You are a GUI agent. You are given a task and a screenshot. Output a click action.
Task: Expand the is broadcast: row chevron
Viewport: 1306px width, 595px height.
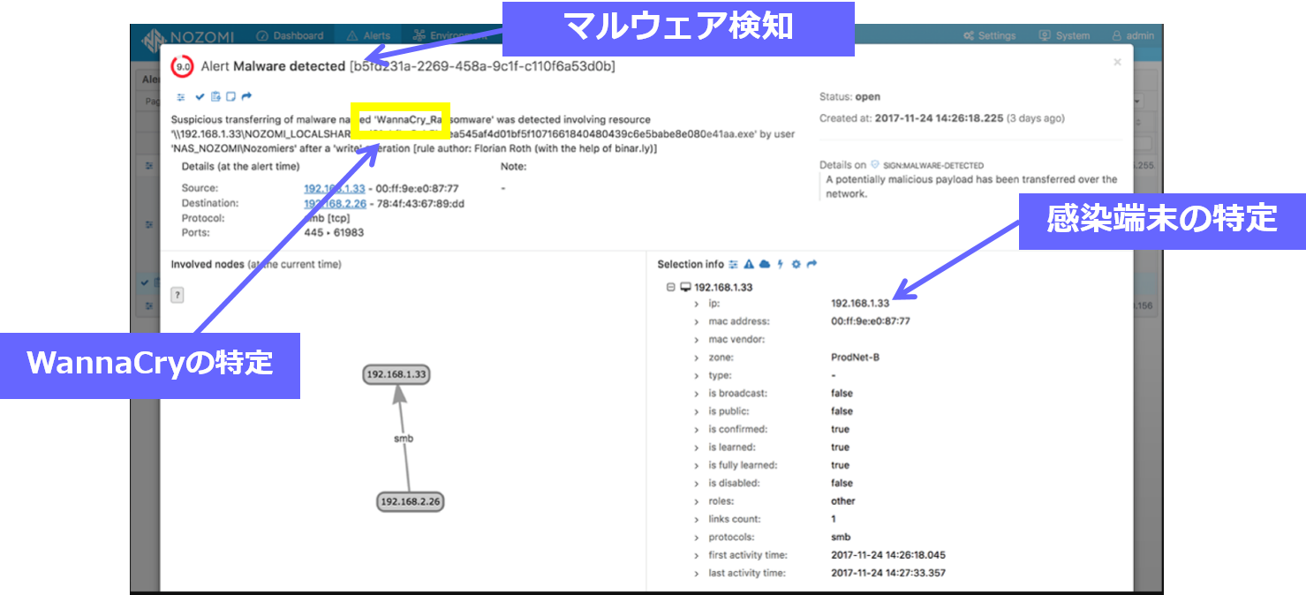tap(696, 394)
